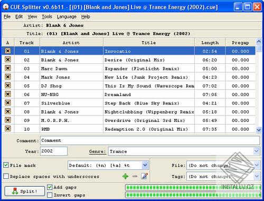
Task: Open the edit mask pencil icon
Action: click(144, 176)
